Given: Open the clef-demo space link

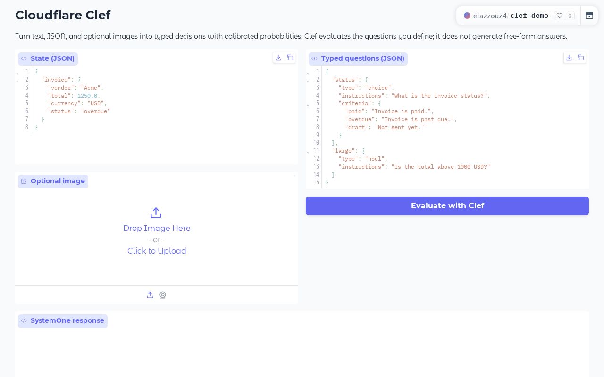Looking at the screenshot, I should 529,16.
